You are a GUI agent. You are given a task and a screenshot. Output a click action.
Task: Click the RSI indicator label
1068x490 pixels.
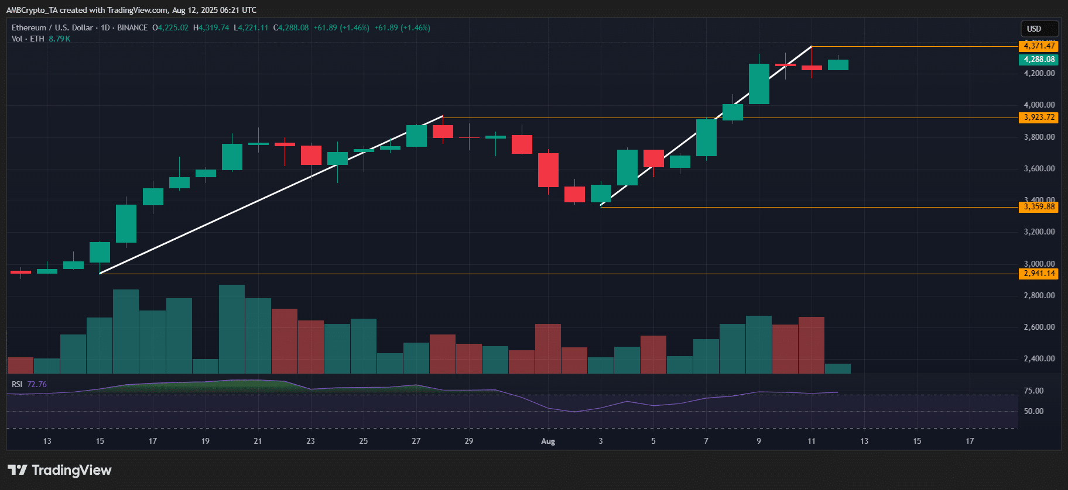pos(17,384)
